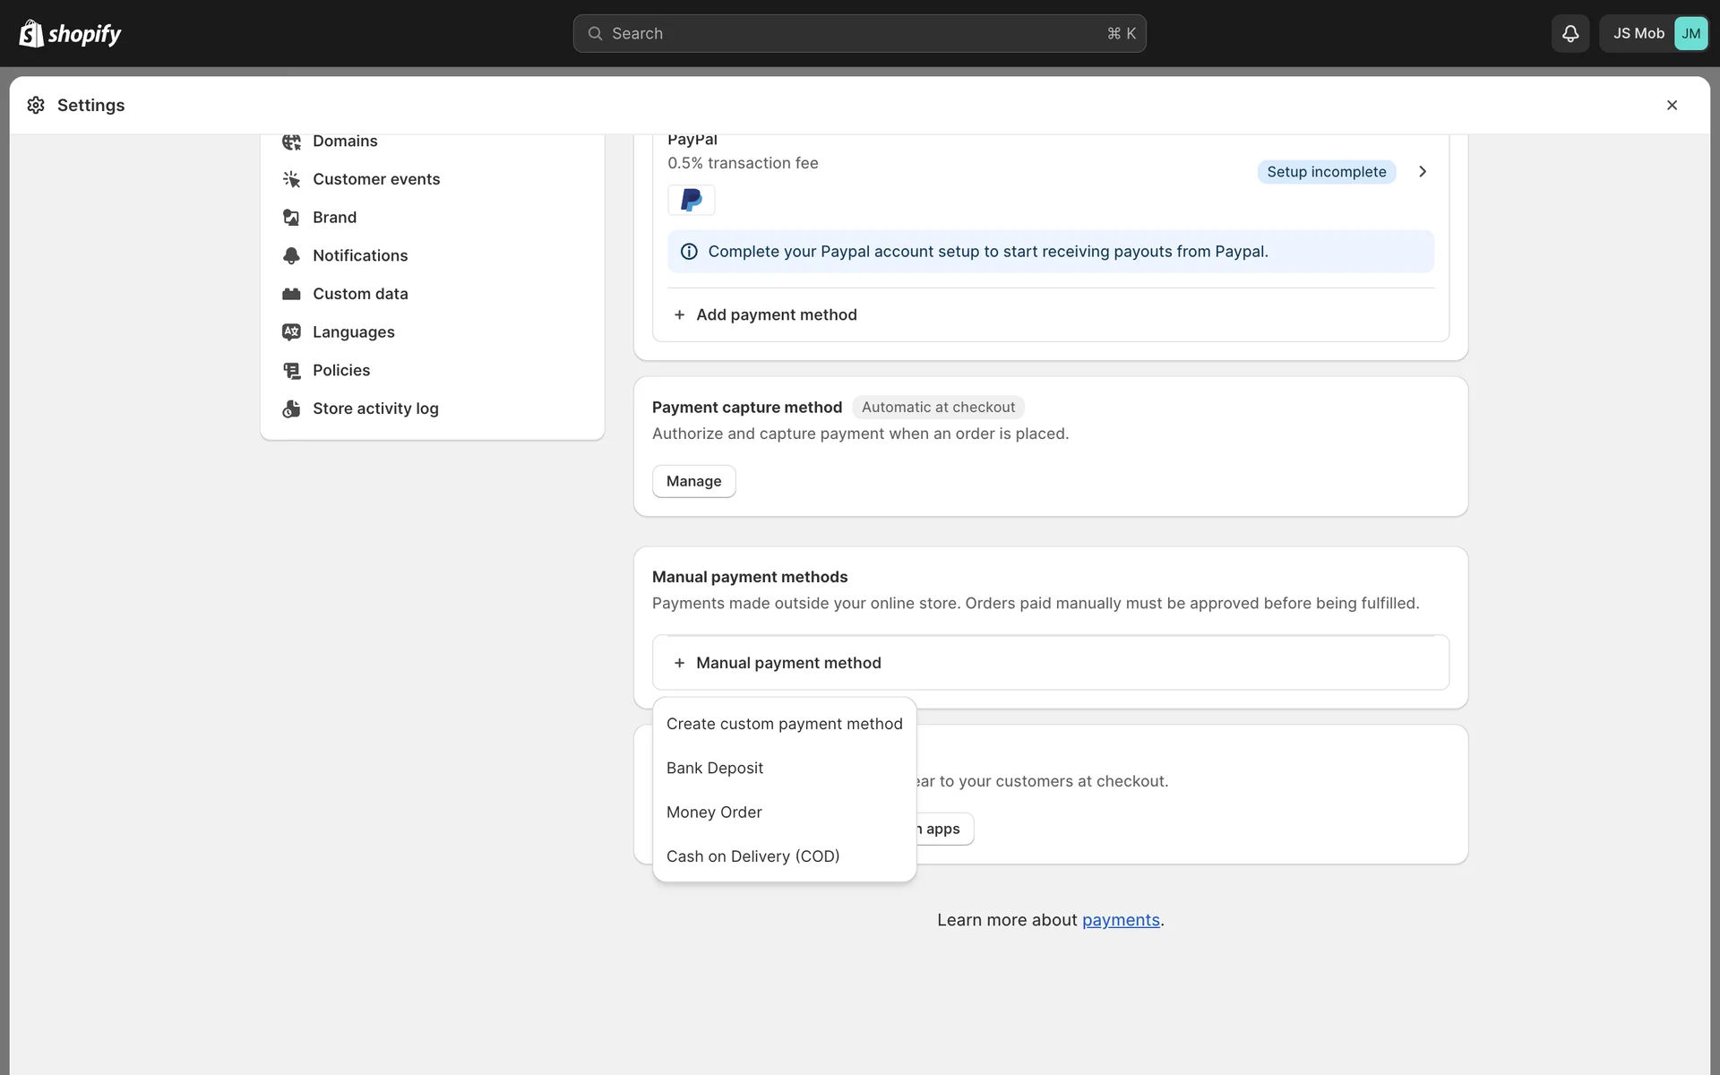Choose Cash on Delivery (COD) option

point(752,856)
